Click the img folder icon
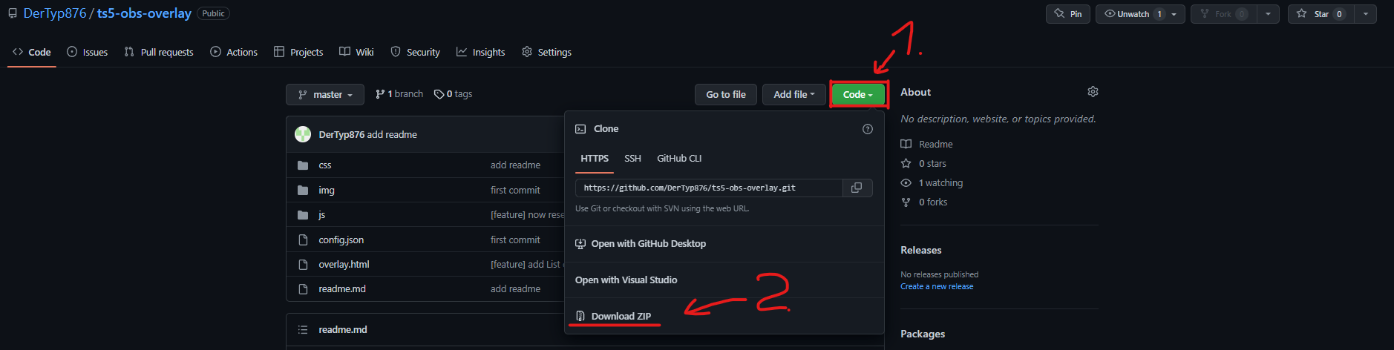 pyautogui.click(x=303, y=191)
